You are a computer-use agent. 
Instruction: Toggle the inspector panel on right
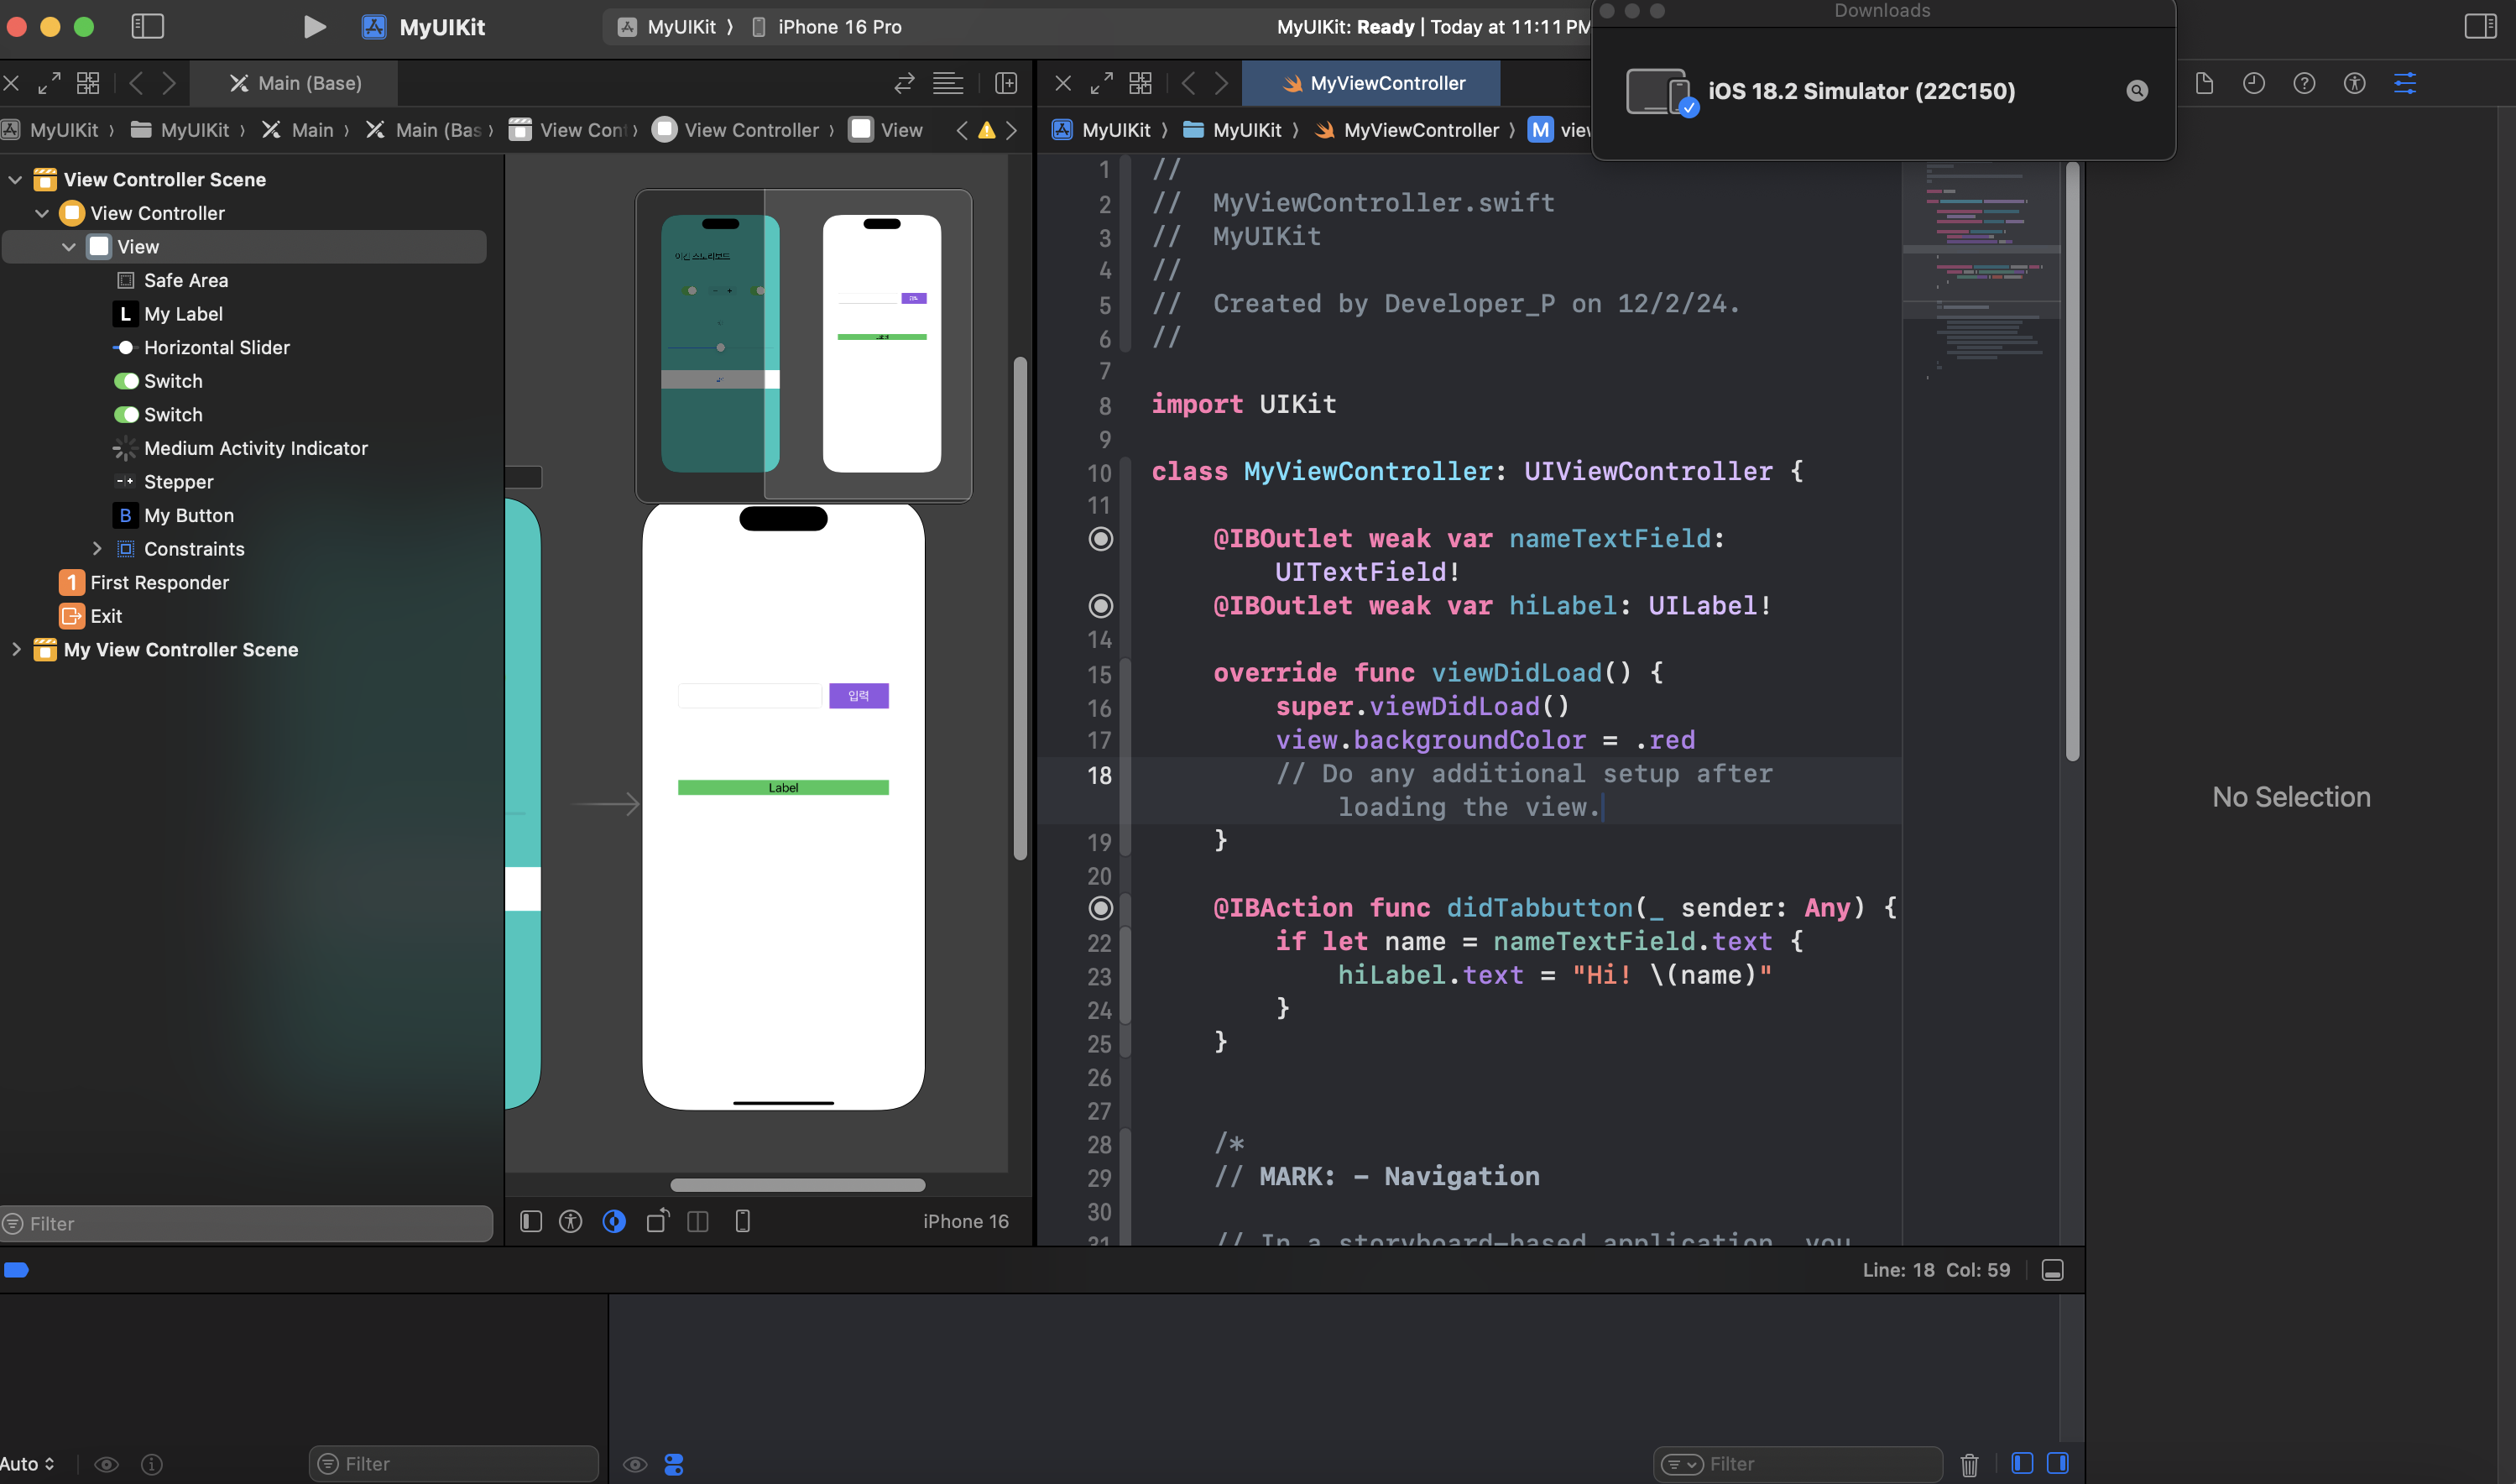tap(2480, 27)
